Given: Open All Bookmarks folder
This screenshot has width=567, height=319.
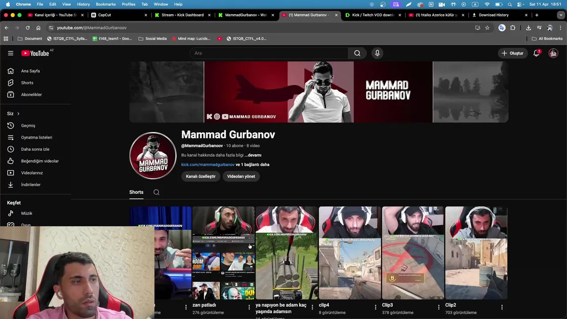Looking at the screenshot, I should click(547, 39).
